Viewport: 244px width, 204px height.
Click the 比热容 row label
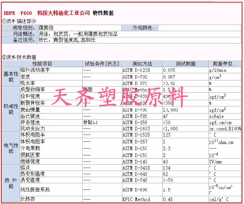28,199
